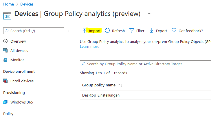This screenshot has height=118, width=211.
Task: Open the Learn more link
Action: pos(89,47)
